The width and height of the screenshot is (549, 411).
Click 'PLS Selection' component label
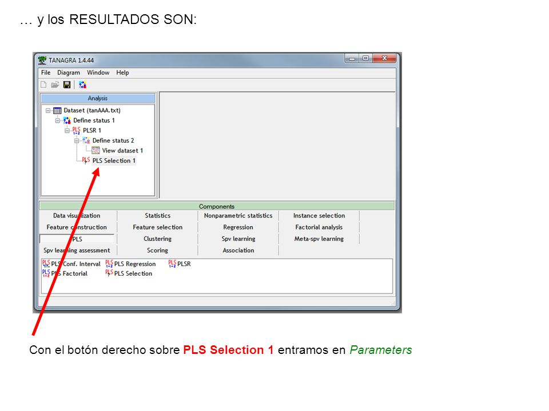click(x=133, y=273)
